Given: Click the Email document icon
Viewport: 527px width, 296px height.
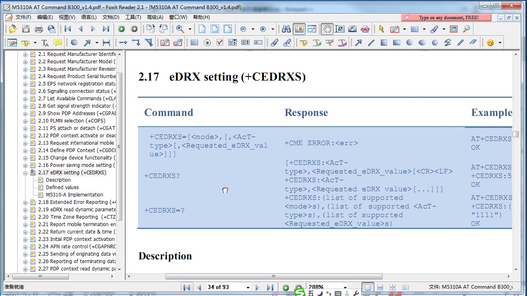Looking at the screenshot, I should 51,29.
